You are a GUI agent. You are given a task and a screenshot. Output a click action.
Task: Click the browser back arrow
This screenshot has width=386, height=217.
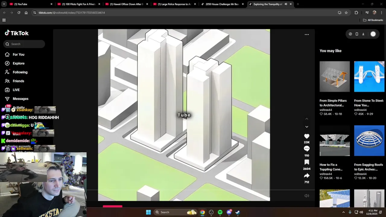click(x=4, y=13)
